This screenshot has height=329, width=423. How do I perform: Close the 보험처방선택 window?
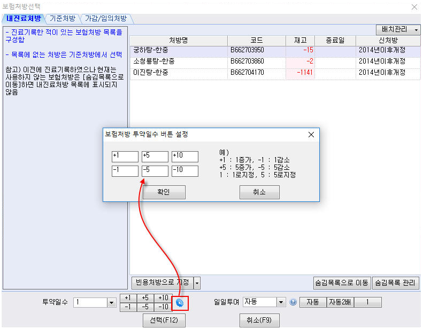pyautogui.click(x=414, y=7)
